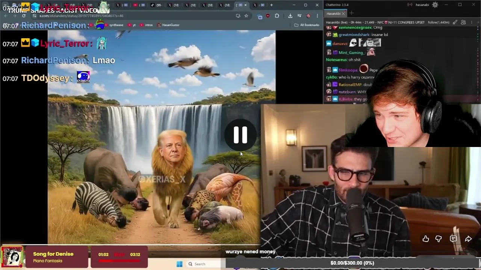The image size is (481, 270).
Task: Add a new split in Chatterino
Action: tap(478, 22)
